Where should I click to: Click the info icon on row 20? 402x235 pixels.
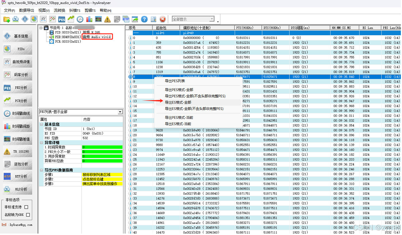[x=130, y=135]
